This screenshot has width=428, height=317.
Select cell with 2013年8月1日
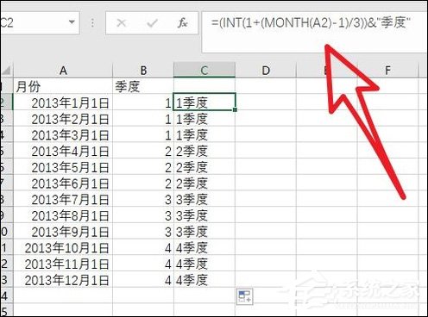[63, 215]
